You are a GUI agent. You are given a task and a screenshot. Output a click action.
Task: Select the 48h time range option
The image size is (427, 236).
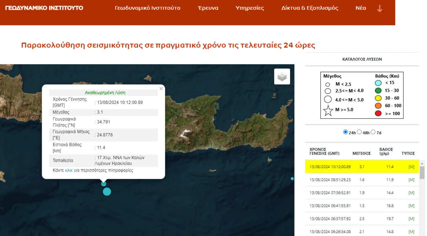(x=359, y=132)
